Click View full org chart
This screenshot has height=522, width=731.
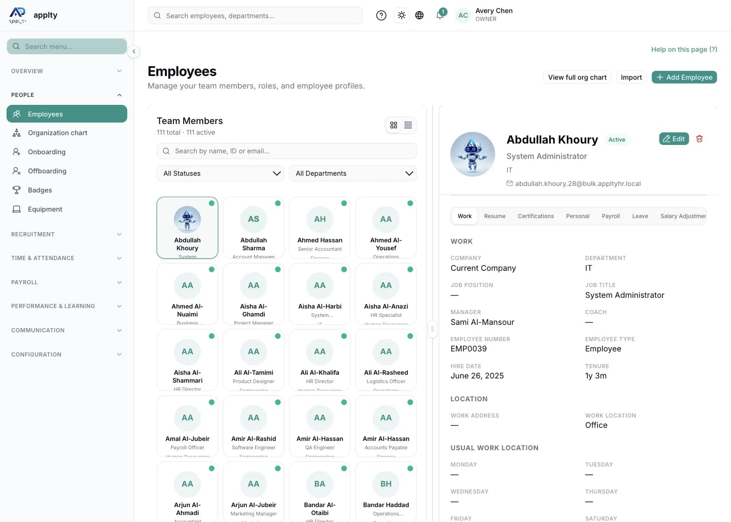(577, 77)
